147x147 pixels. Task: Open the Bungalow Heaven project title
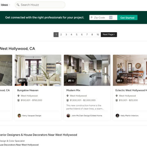[x=28, y=90]
